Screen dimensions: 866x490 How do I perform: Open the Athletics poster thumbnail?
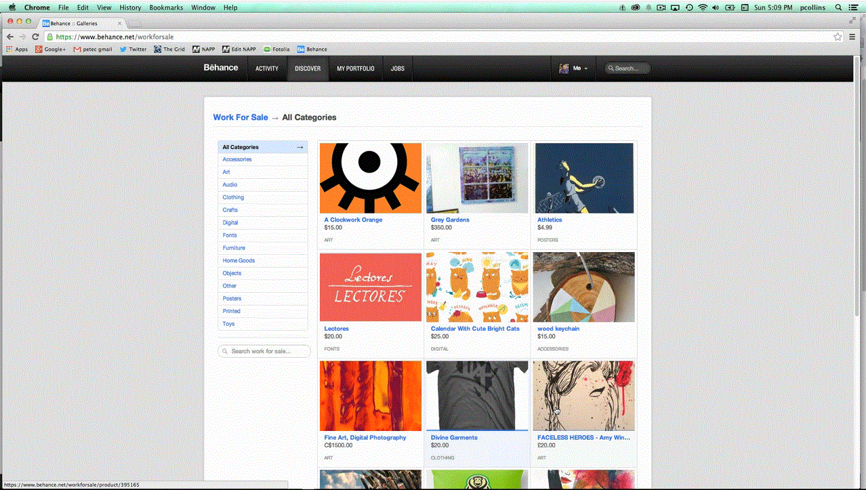(584, 178)
